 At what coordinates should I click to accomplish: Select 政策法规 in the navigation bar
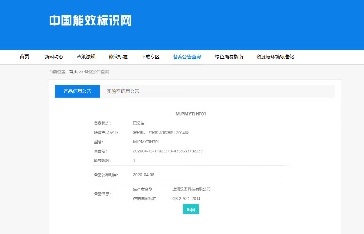point(86,57)
